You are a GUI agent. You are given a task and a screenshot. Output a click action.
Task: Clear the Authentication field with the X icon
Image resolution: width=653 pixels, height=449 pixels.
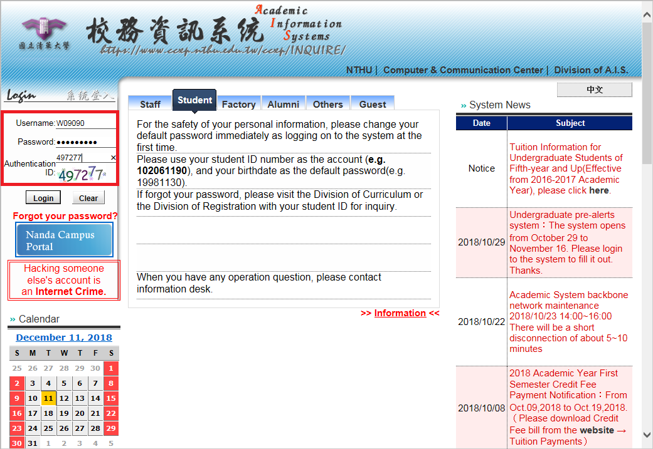click(113, 158)
